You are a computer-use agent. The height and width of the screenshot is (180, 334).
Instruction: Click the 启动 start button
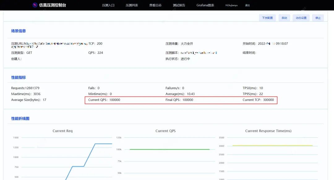[284, 18]
